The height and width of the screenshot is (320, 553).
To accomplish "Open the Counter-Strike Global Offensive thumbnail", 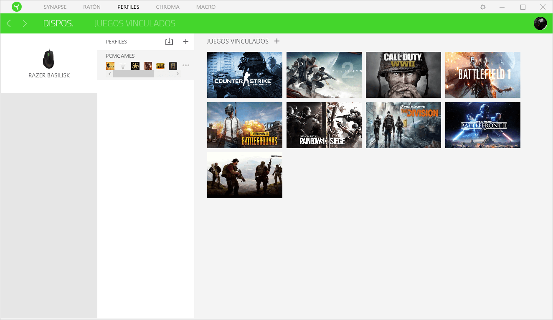I will point(245,75).
